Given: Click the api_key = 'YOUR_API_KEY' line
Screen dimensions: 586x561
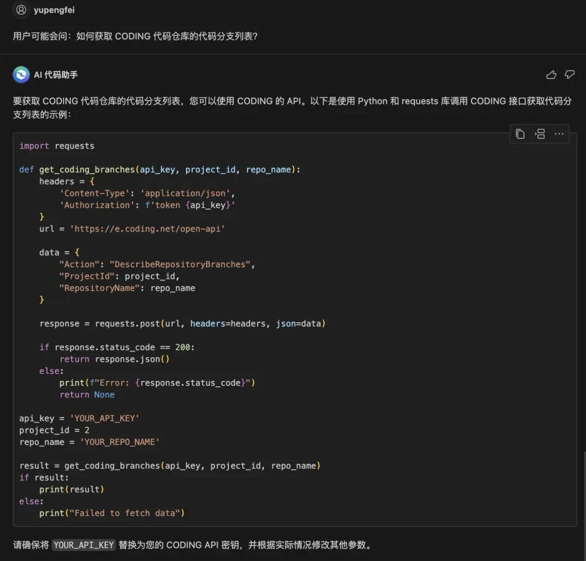Looking at the screenshot, I should click(x=79, y=418).
